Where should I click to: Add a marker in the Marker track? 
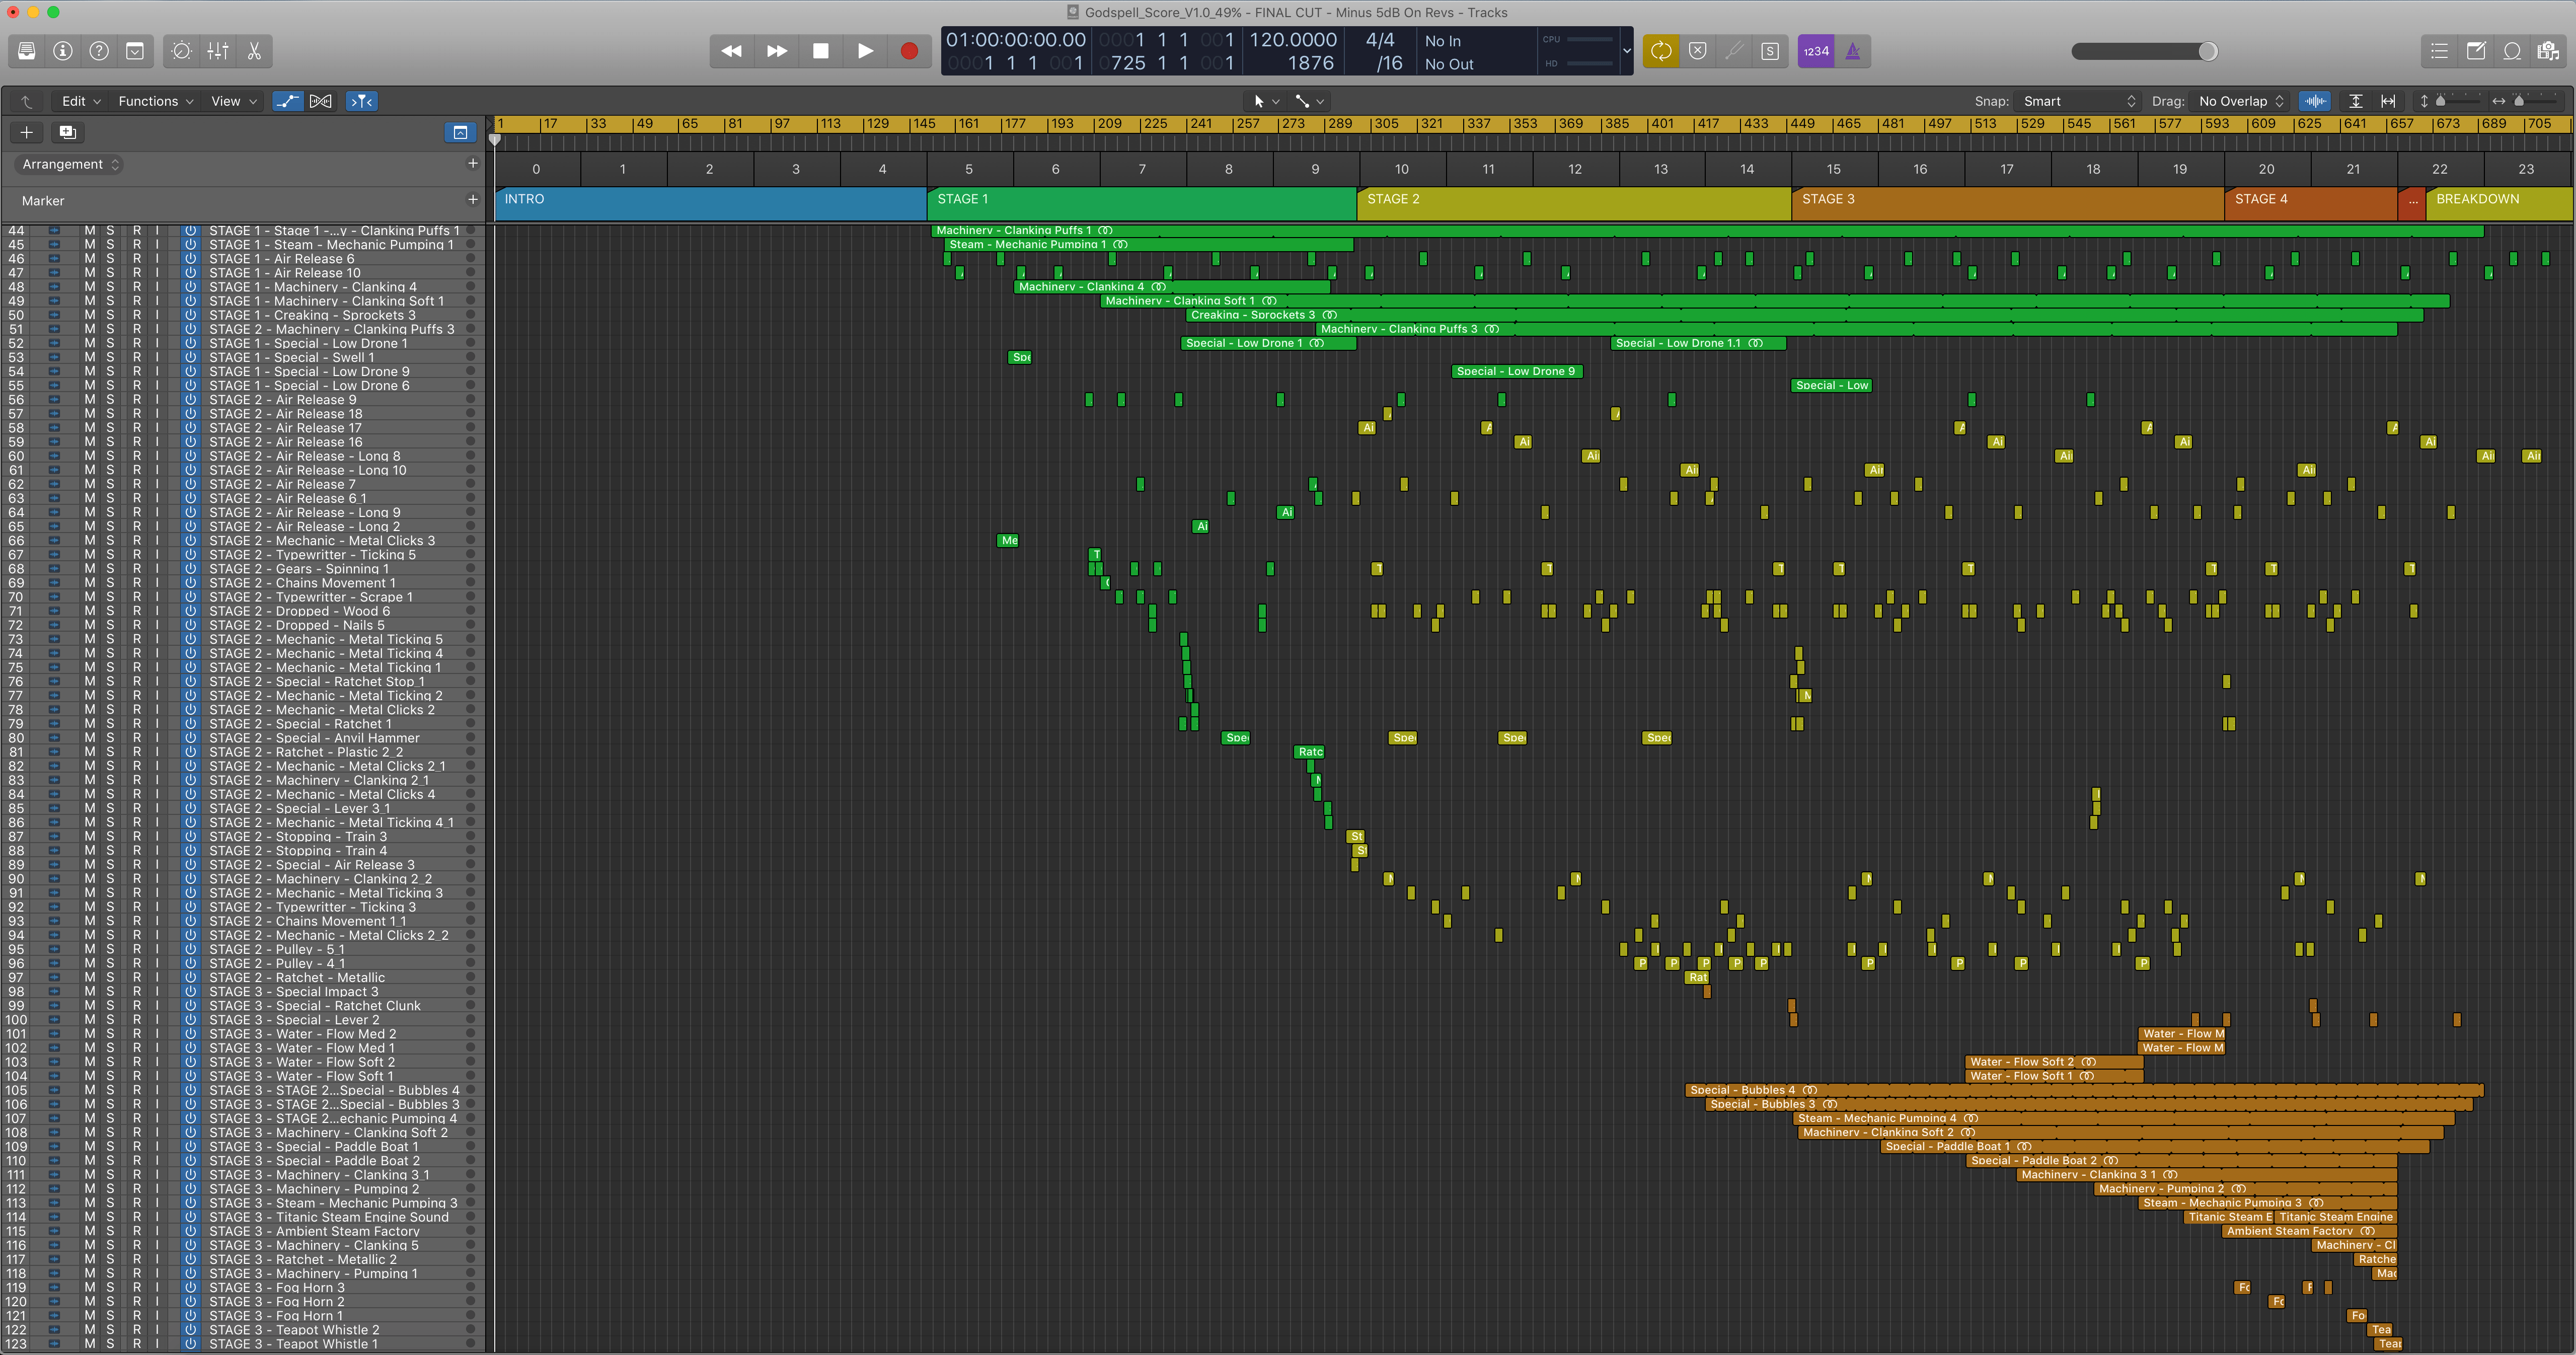click(x=472, y=200)
